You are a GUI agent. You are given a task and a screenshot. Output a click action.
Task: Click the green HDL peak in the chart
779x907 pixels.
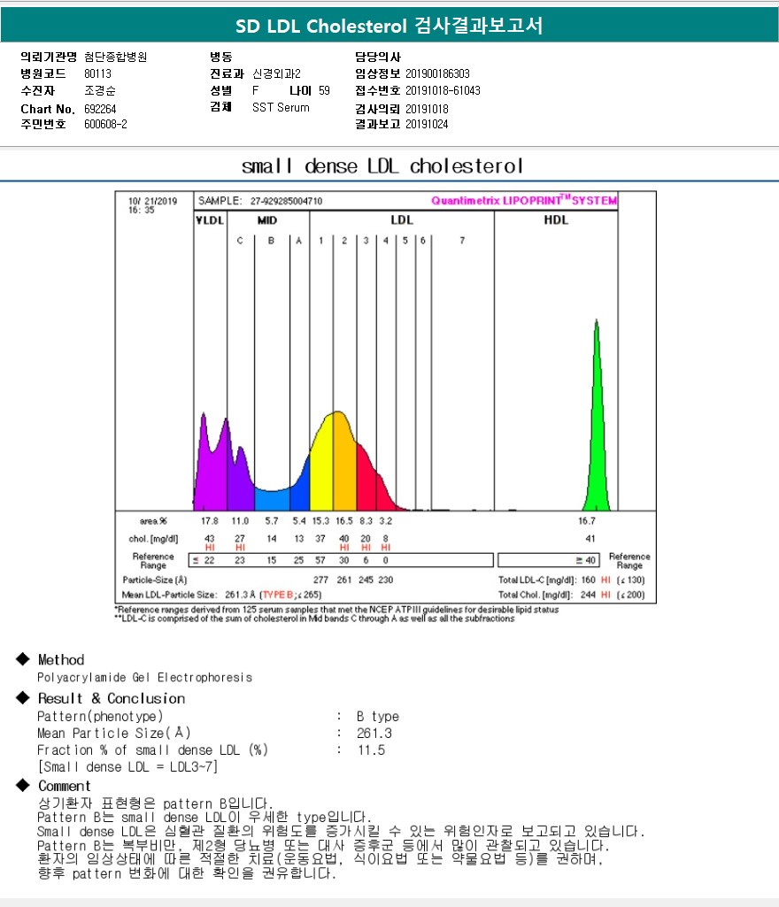click(597, 425)
